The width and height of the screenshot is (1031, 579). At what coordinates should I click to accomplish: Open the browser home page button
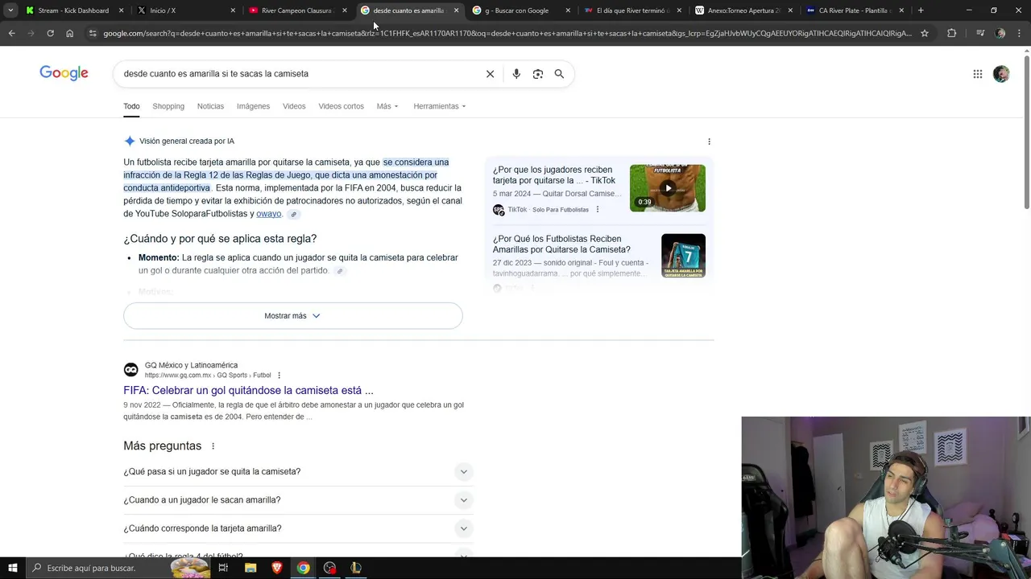click(x=69, y=33)
